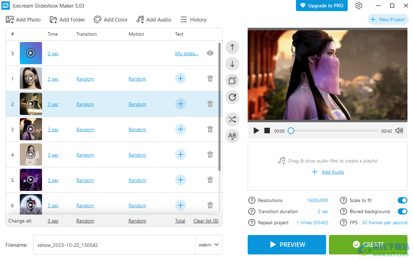
Task: Toggle the Blured background switch
Action: (403, 211)
